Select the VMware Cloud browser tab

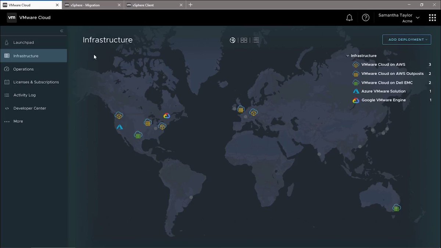31,5
